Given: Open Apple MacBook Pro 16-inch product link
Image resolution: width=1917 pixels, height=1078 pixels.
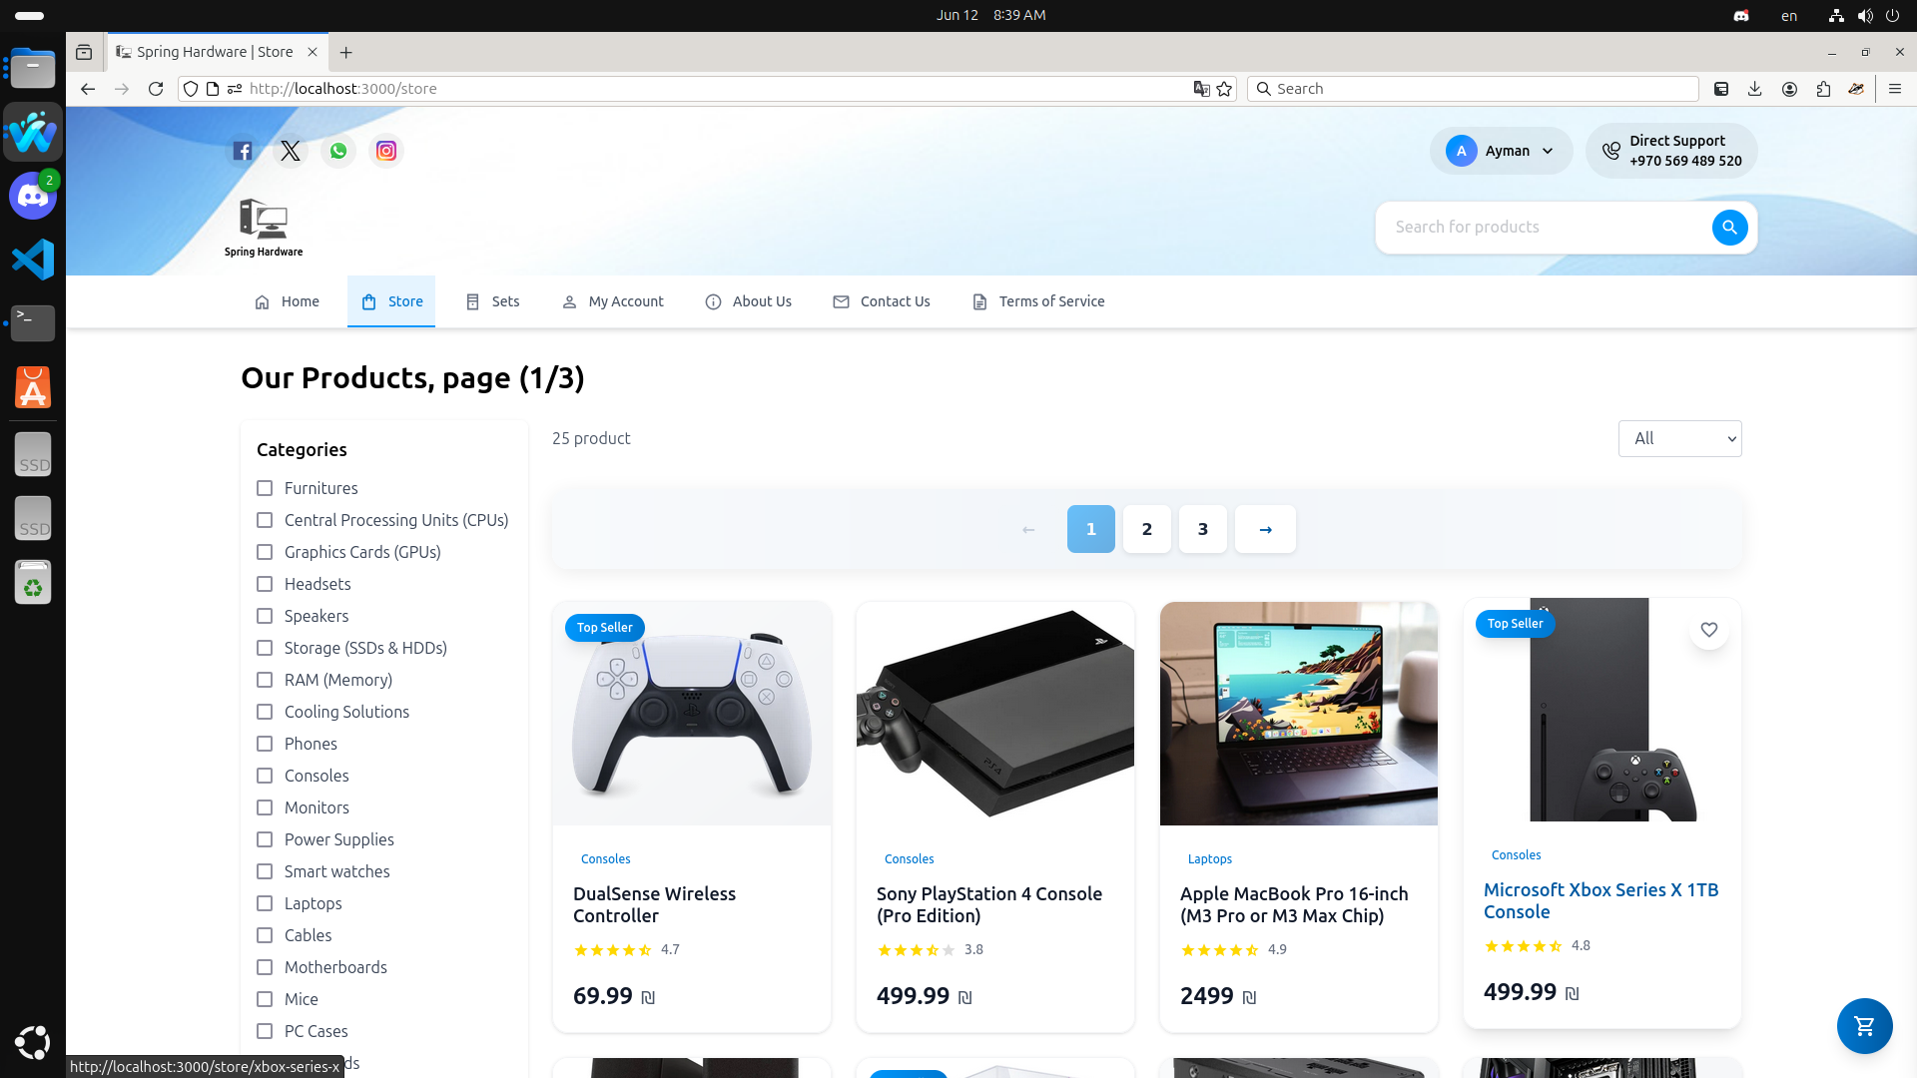Looking at the screenshot, I should click(x=1294, y=904).
